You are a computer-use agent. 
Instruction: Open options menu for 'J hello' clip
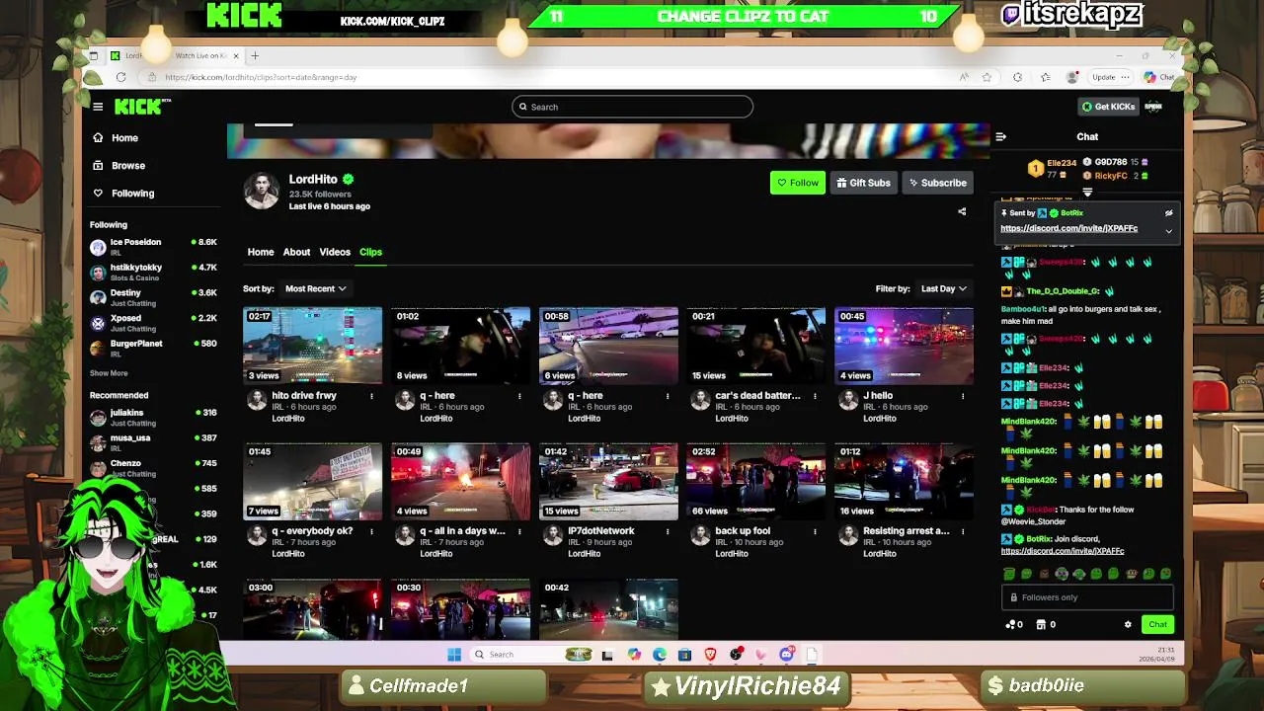(x=963, y=396)
